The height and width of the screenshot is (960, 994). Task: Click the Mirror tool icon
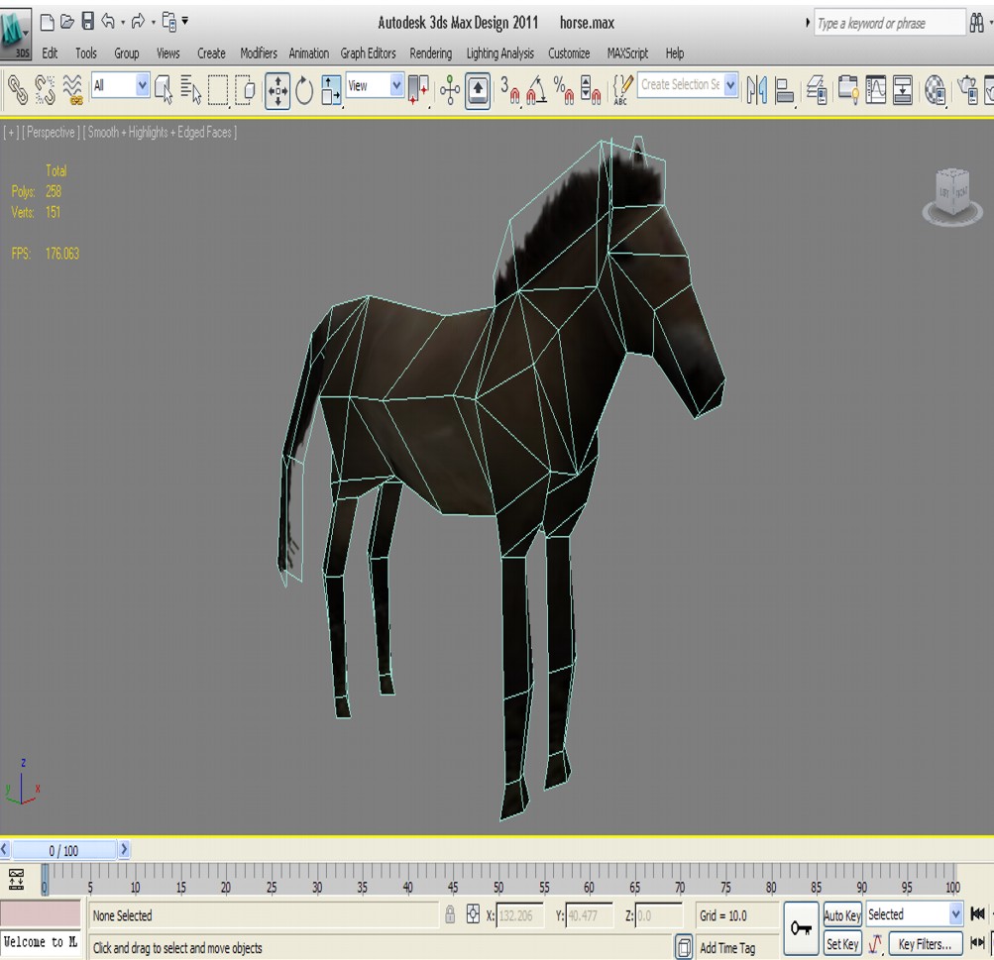click(x=756, y=90)
